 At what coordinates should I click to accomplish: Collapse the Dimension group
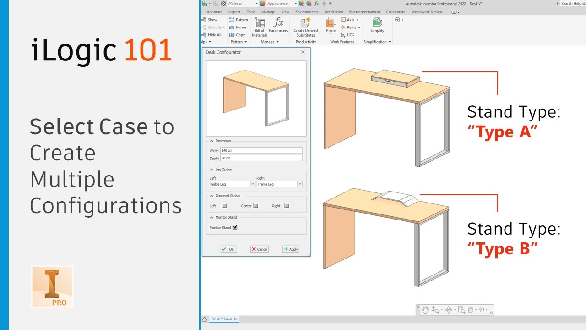212,141
